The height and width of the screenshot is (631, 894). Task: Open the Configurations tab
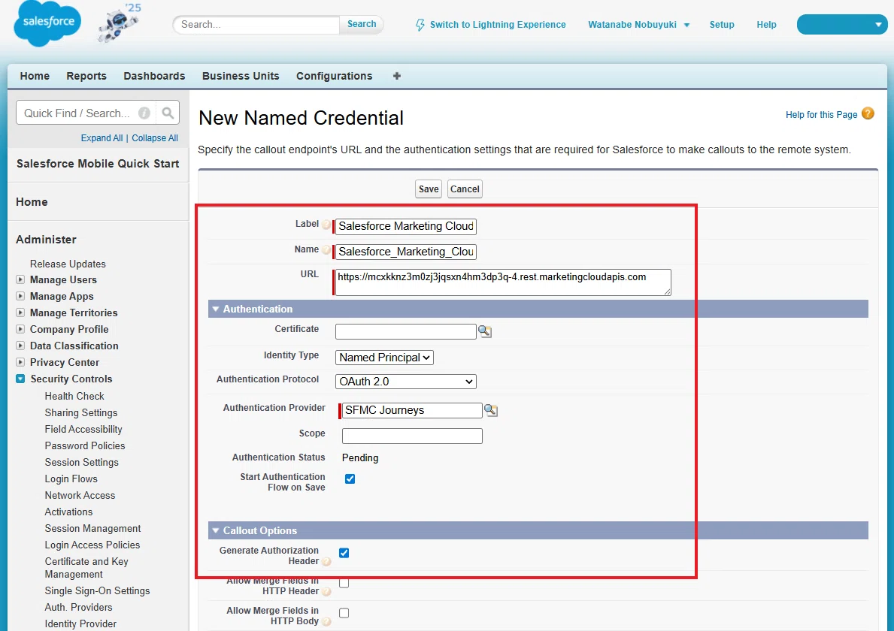pos(334,76)
